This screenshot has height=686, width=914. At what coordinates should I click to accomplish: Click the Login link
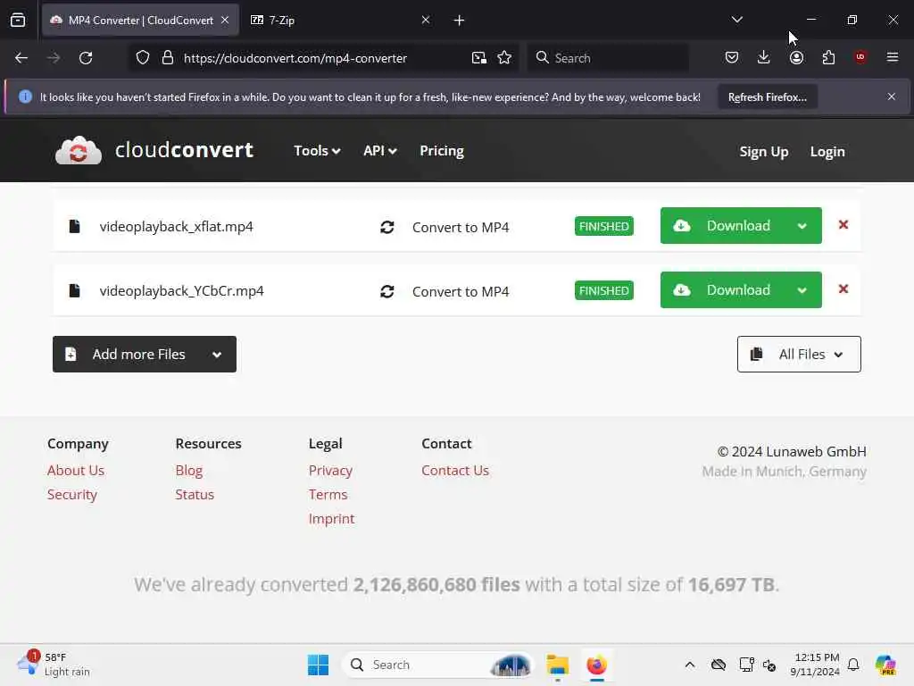827,152
